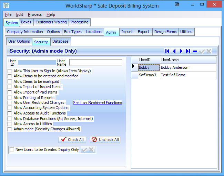Jump to the first user record
The height and width of the screenshot is (176, 224).
click(x=167, y=51)
